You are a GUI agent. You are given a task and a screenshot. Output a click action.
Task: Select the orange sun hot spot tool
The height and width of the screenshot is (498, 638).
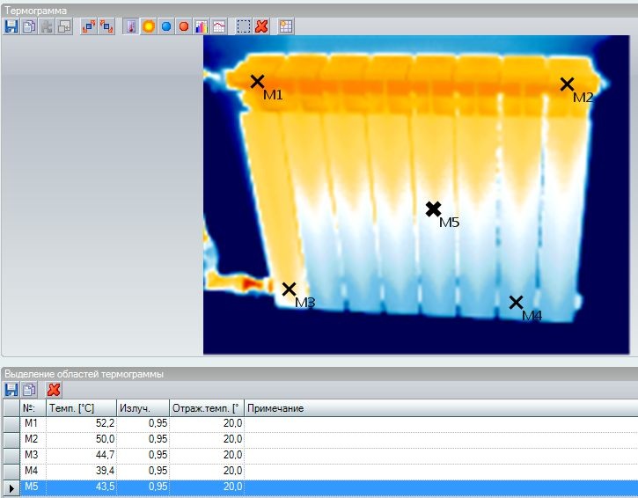tap(149, 26)
